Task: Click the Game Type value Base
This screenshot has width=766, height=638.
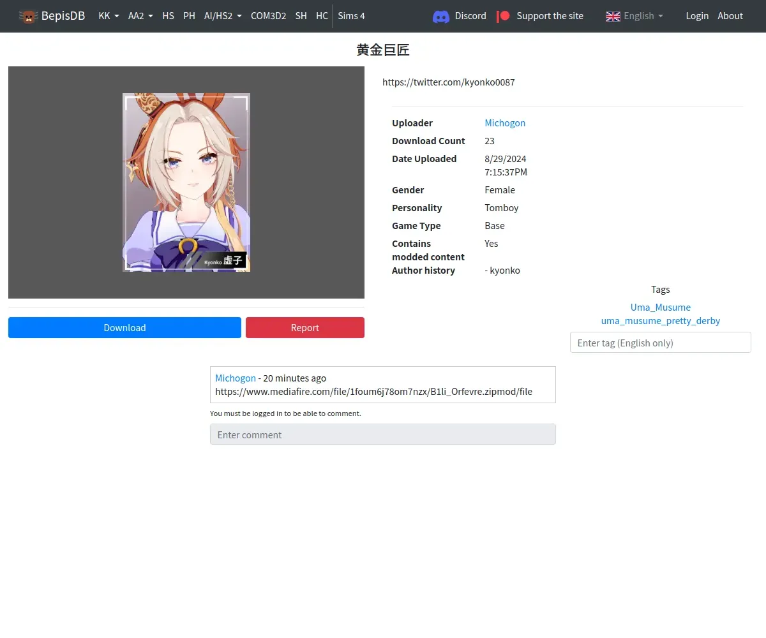Action: (x=495, y=226)
